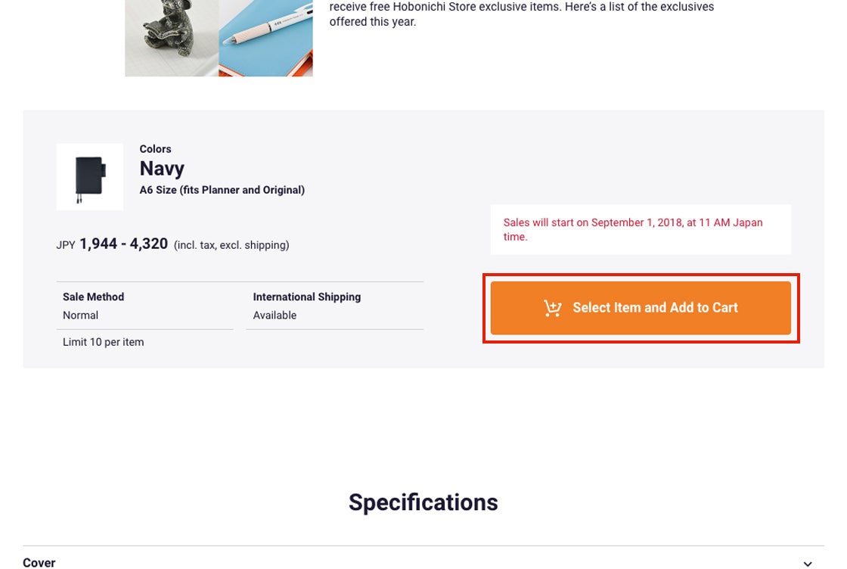Screen dimensions: 847x569
Task: Click the Cover specifications row label
Action: 39,562
